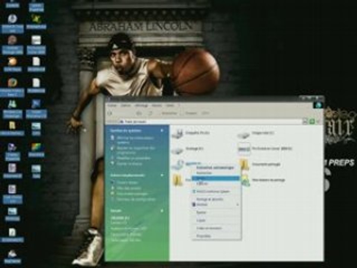
Task: Open the address bar dropdown arrow
Action: [x=305, y=121]
